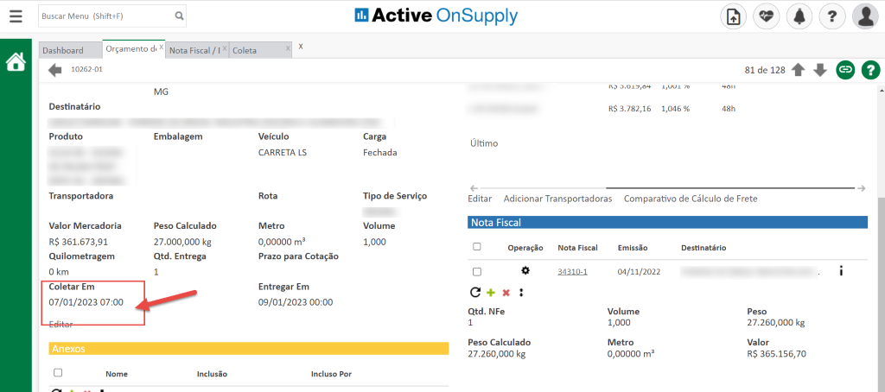Click the Anexos section header
The width and height of the screenshot is (885, 392).
click(x=248, y=349)
